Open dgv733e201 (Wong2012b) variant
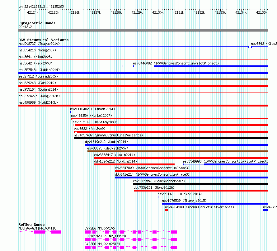277x251 pixels. pos(154,187)
